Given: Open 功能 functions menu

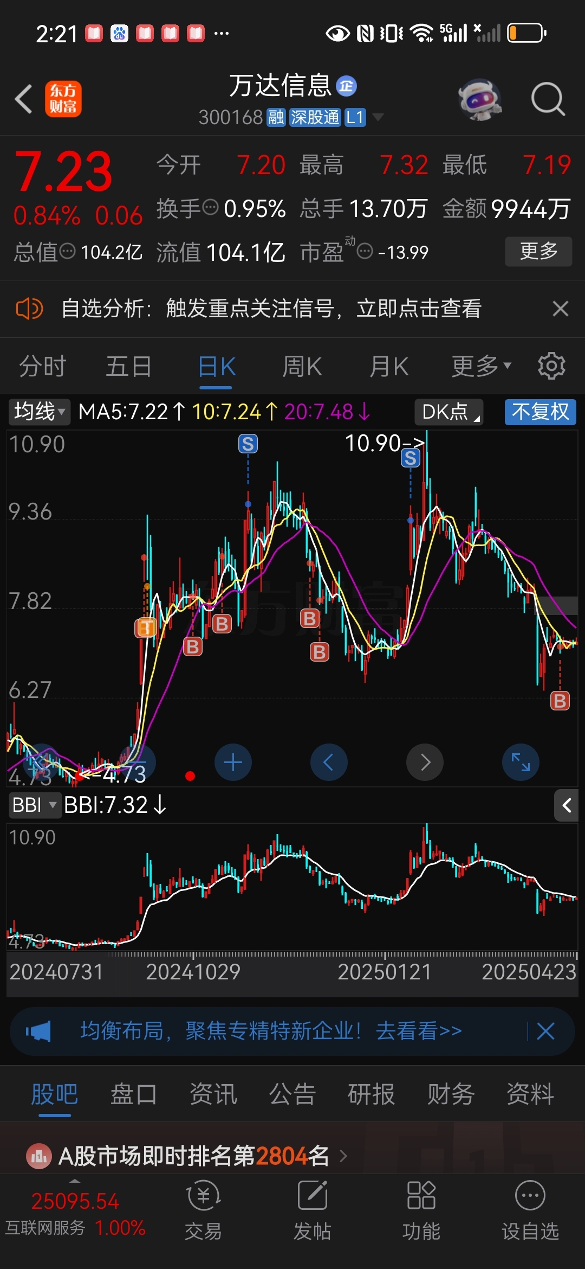Looking at the screenshot, I should [x=421, y=1211].
